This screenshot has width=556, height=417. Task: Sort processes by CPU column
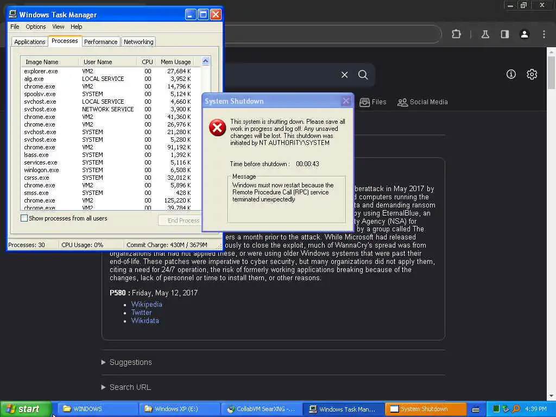point(146,62)
